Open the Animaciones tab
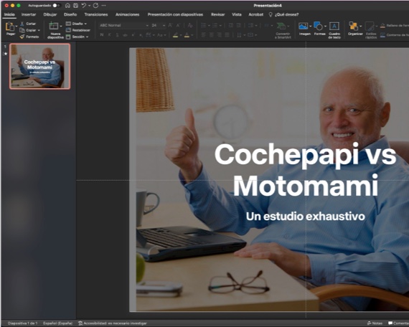The height and width of the screenshot is (327, 409). point(127,14)
